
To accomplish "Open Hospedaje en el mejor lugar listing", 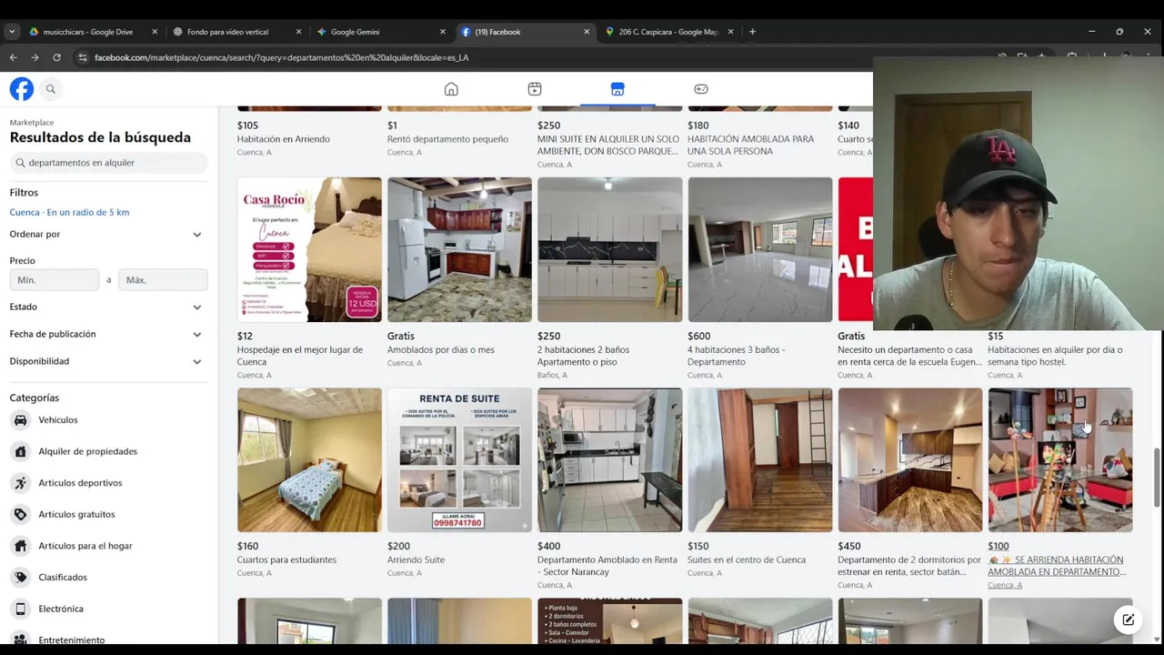I will (x=300, y=356).
